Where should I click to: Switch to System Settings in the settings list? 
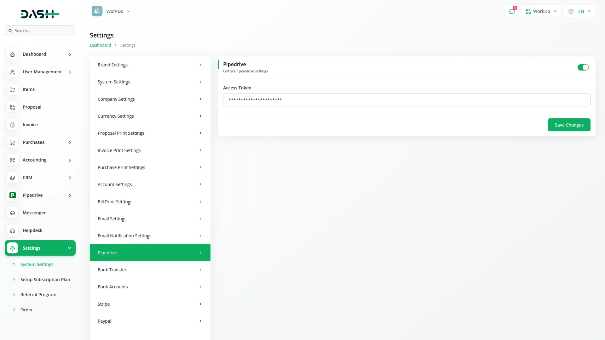tap(37, 264)
